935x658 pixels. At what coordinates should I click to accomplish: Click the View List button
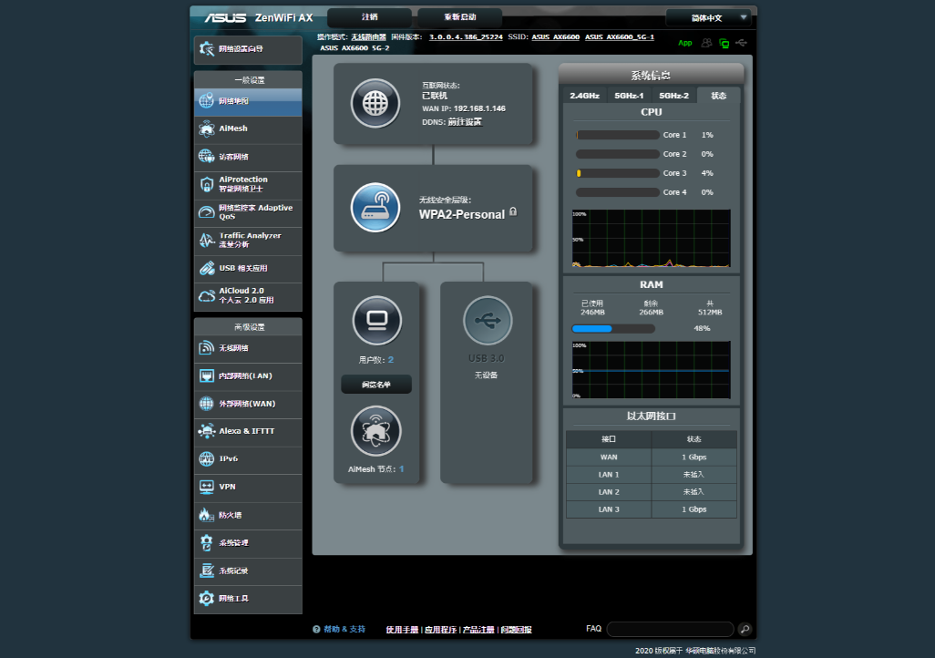tap(376, 385)
